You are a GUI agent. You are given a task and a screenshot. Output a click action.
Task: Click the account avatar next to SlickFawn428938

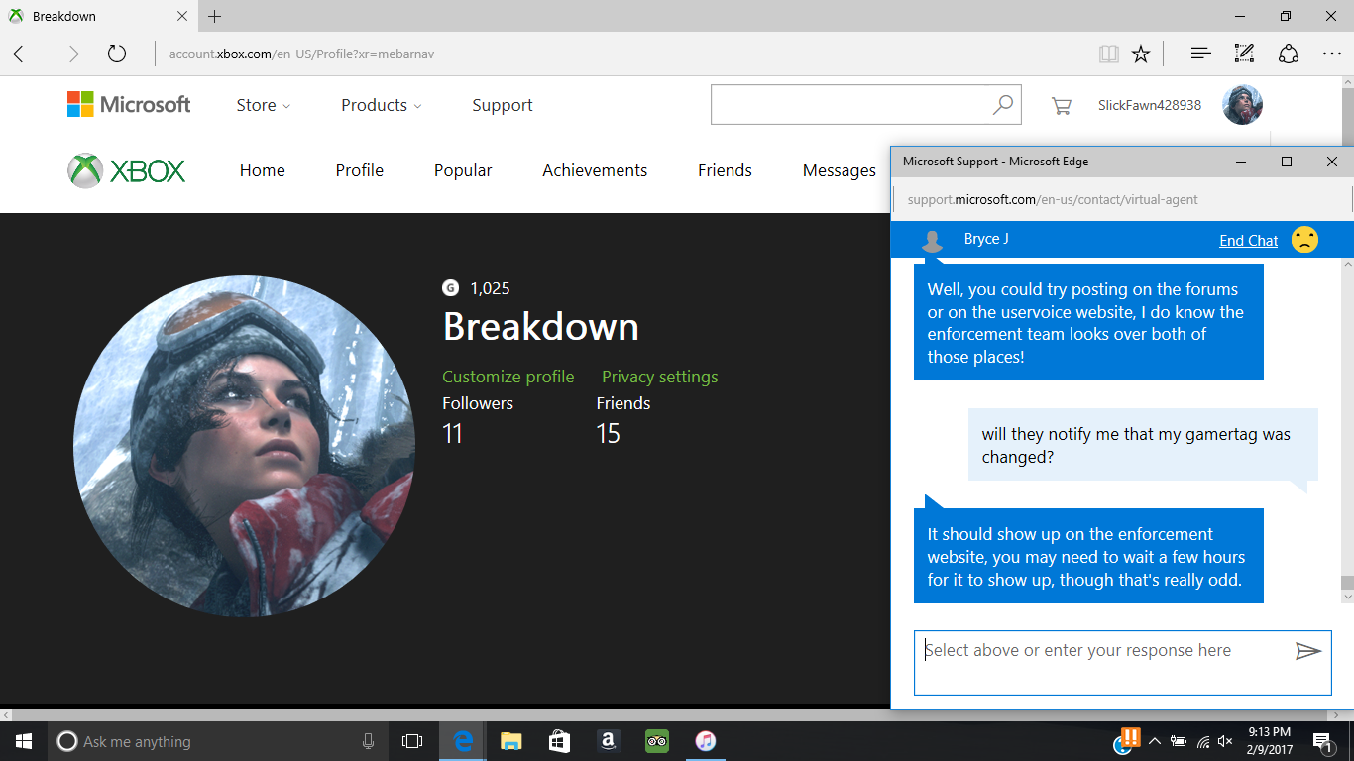coord(1242,104)
